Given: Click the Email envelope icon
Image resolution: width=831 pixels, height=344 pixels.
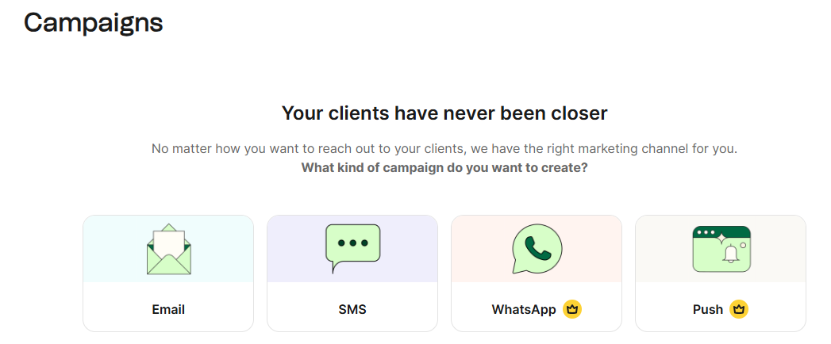Looking at the screenshot, I should (168, 249).
